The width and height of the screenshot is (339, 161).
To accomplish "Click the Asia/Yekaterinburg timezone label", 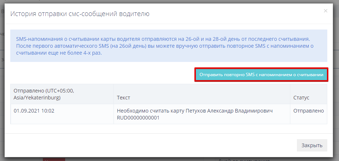I will [x=37, y=98].
